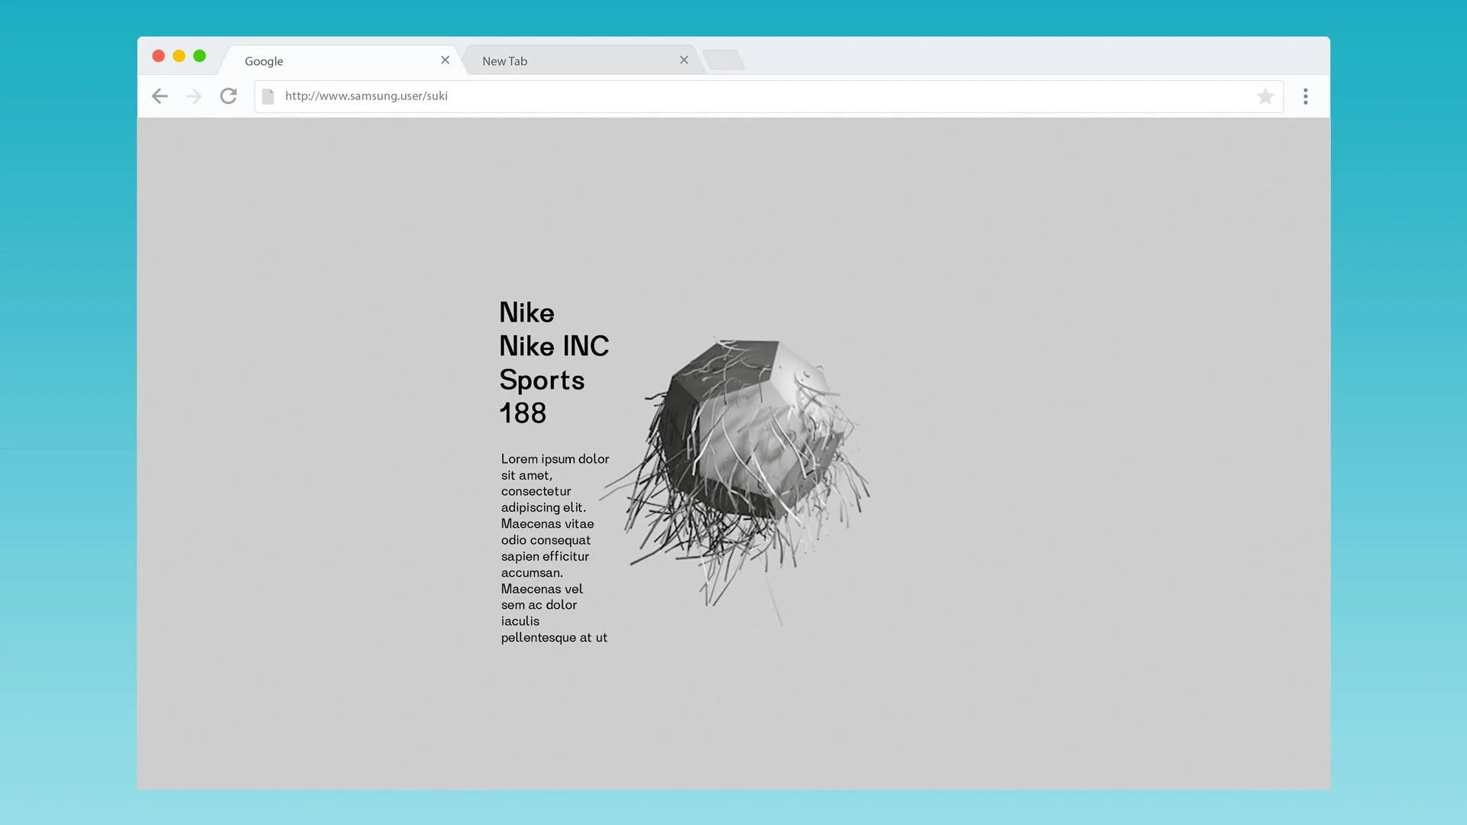Click the yellow minimize window button

coord(179,56)
